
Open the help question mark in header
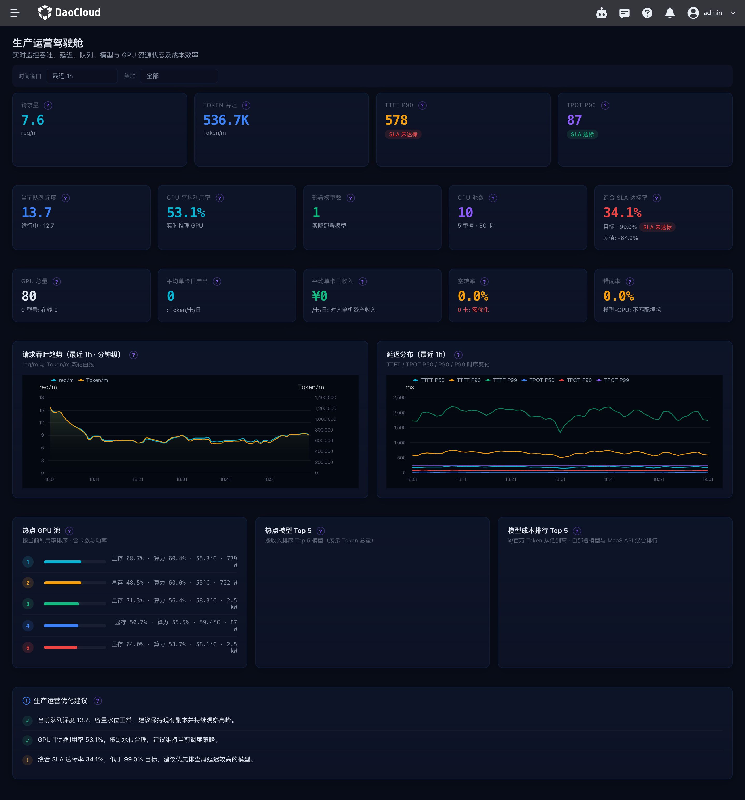(647, 13)
